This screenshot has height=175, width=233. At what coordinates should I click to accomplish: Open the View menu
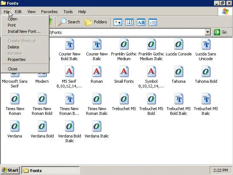31,12
